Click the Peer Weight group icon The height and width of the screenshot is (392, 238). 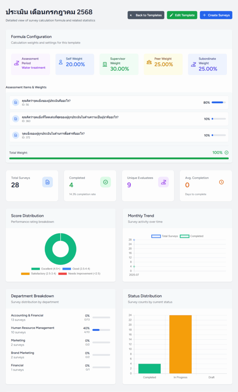pos(149,62)
